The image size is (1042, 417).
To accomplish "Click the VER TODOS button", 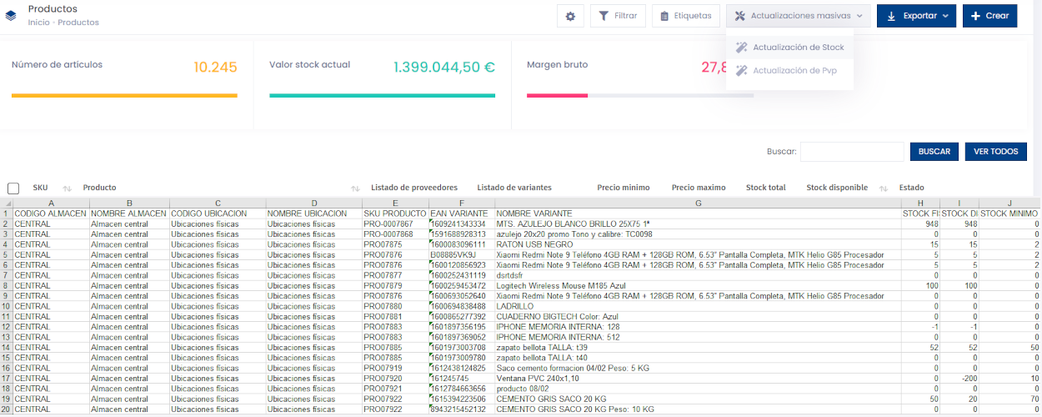I will (x=996, y=152).
